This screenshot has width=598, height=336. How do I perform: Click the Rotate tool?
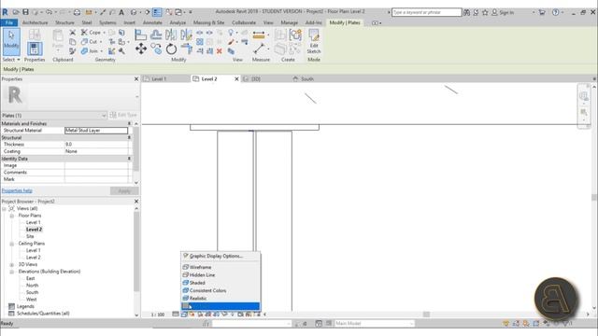(x=171, y=49)
